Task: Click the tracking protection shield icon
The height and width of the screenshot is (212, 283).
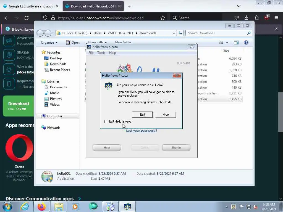Action: coord(45,18)
